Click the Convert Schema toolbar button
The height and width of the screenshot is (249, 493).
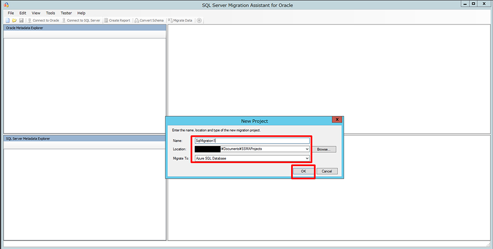coord(149,20)
